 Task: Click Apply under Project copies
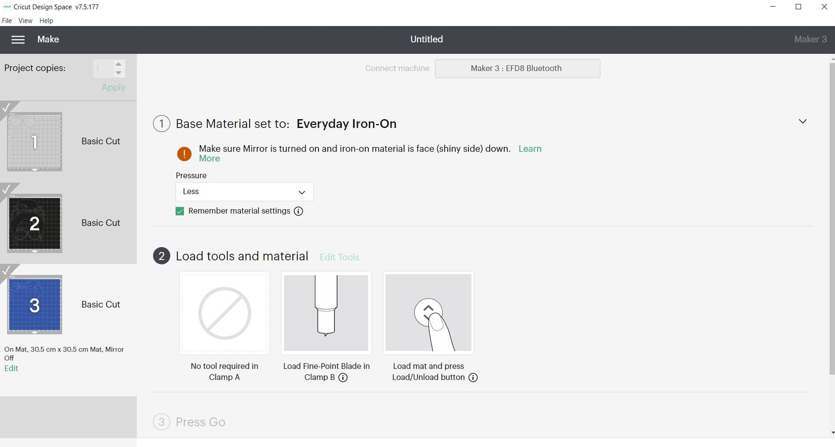pyautogui.click(x=113, y=87)
